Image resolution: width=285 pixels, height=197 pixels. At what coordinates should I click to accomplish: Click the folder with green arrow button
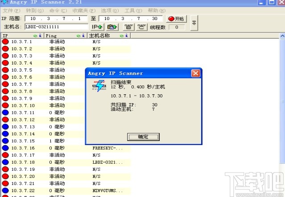[112, 27]
